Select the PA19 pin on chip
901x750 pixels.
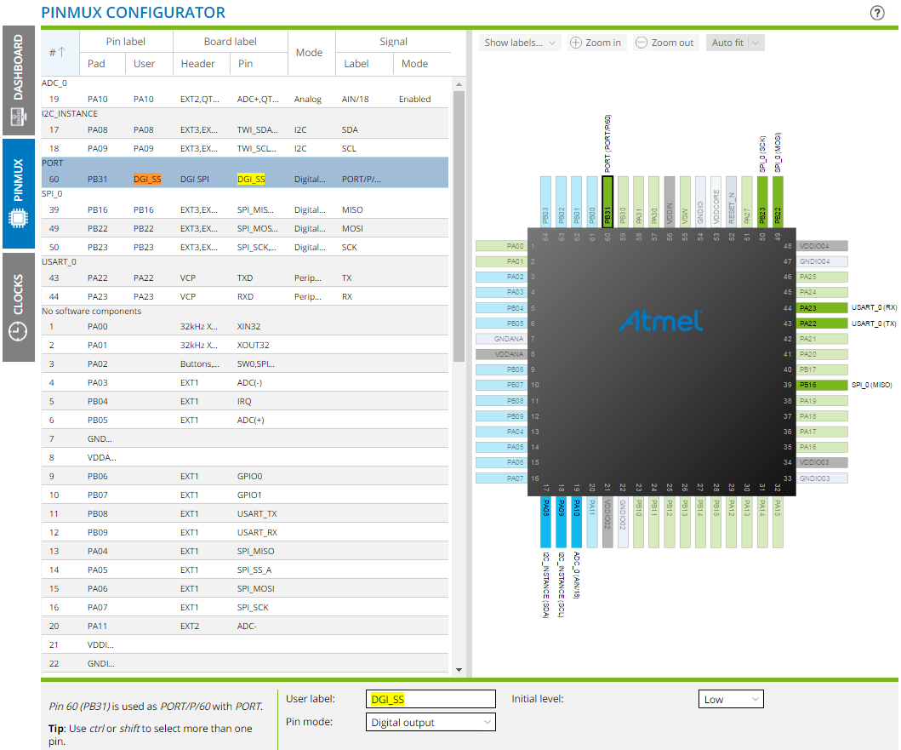click(x=822, y=400)
